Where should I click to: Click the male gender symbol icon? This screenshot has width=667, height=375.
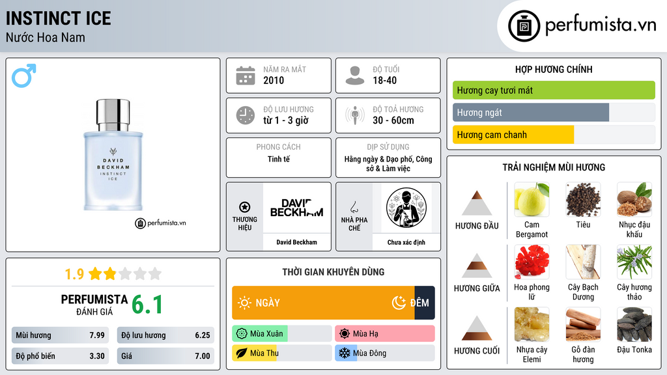coord(24,76)
